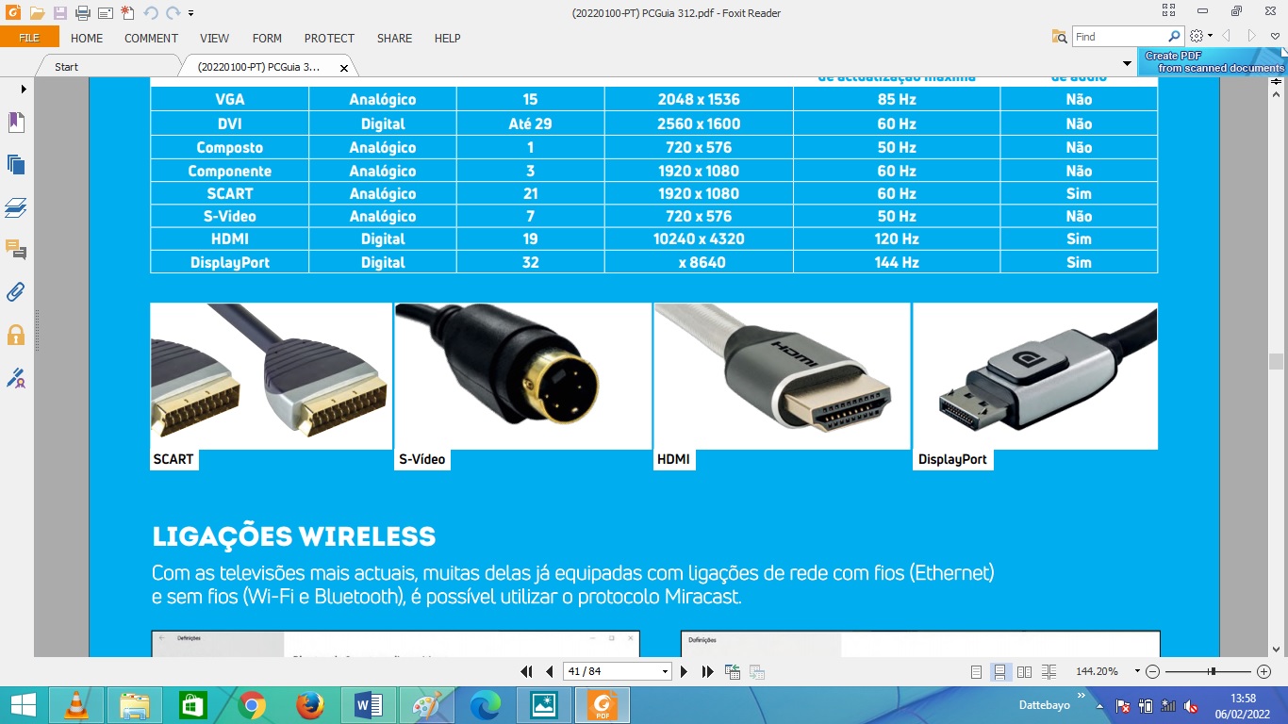Click the Create new PDF icon

tap(128, 13)
